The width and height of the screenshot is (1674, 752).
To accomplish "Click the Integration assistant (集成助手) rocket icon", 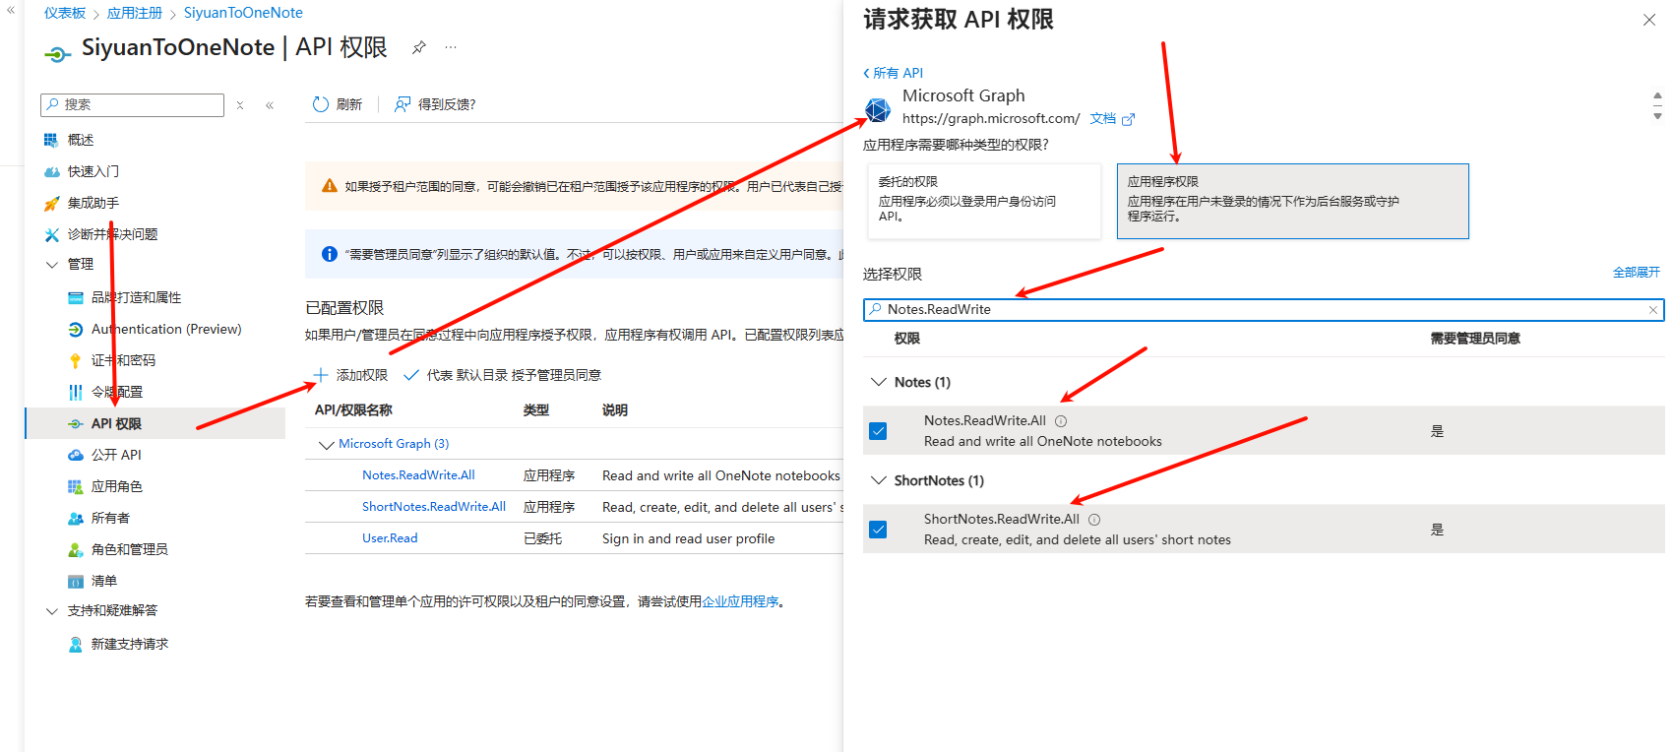I will 52,203.
